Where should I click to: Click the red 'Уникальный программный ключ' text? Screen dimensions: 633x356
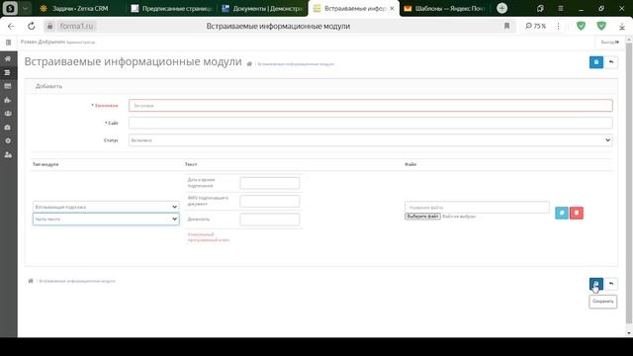[209, 237]
